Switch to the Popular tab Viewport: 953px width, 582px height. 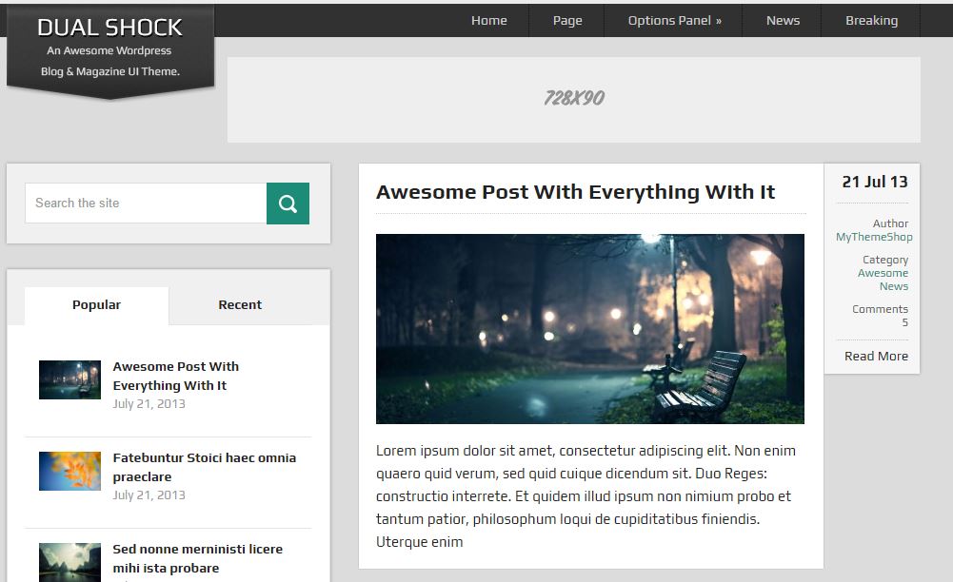(97, 305)
